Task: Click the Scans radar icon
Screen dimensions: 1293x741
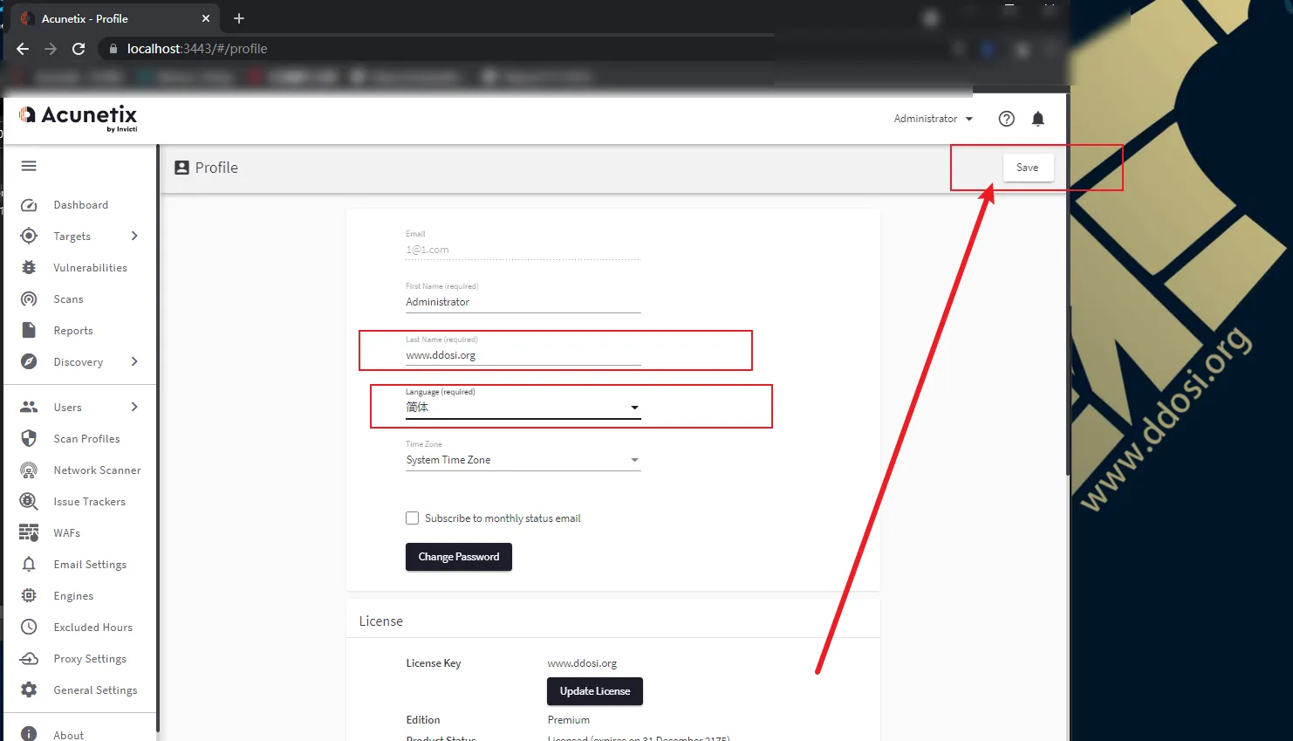Action: pyautogui.click(x=29, y=299)
